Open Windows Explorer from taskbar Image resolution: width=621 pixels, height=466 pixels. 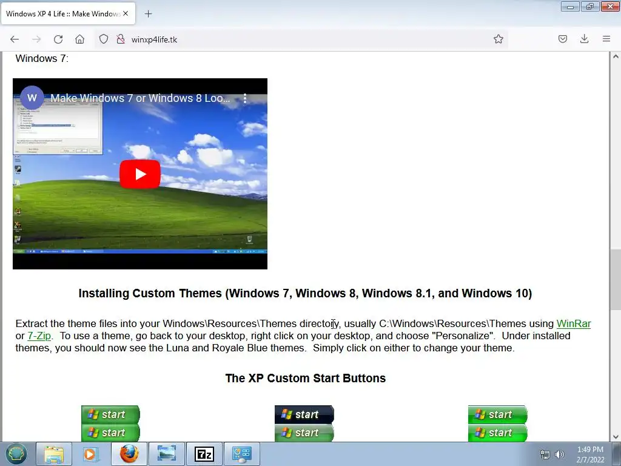[x=54, y=454]
